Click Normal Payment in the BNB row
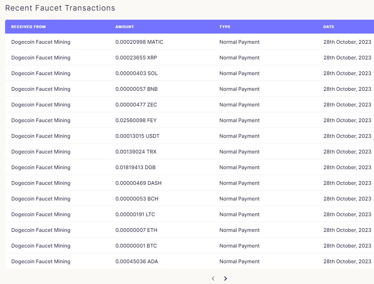Screen dimensions: 374x284 click(x=239, y=89)
